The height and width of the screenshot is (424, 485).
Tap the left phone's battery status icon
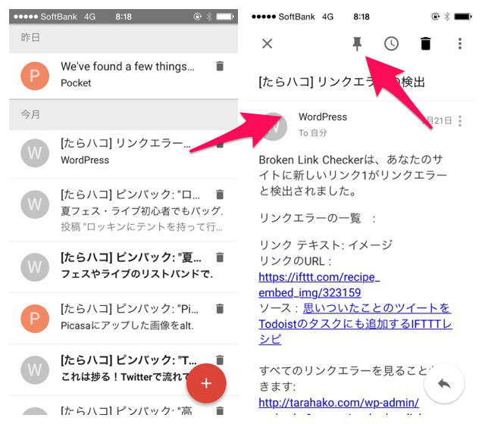[225, 17]
